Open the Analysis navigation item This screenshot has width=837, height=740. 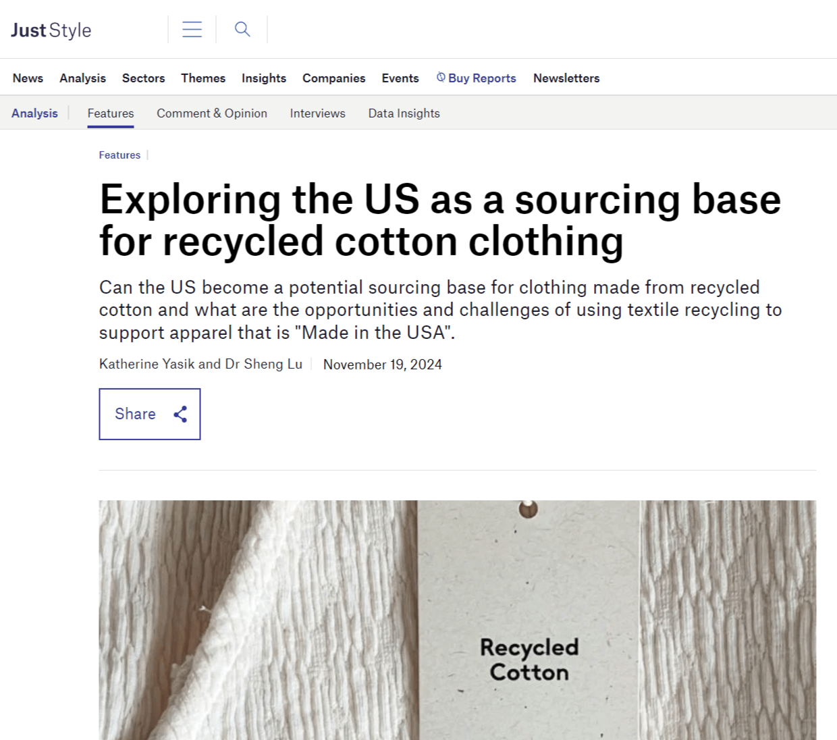pos(82,78)
